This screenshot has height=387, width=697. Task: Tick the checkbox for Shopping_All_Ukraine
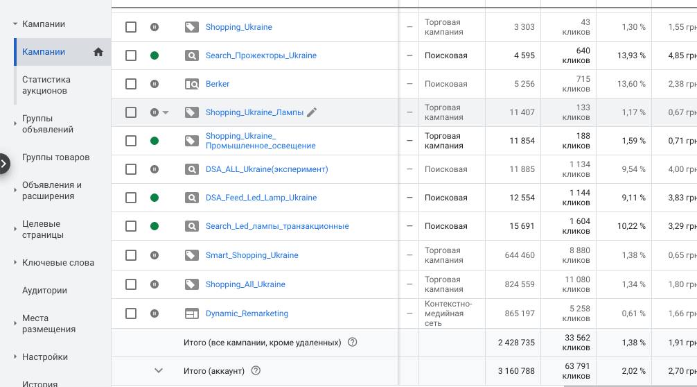[x=131, y=284]
